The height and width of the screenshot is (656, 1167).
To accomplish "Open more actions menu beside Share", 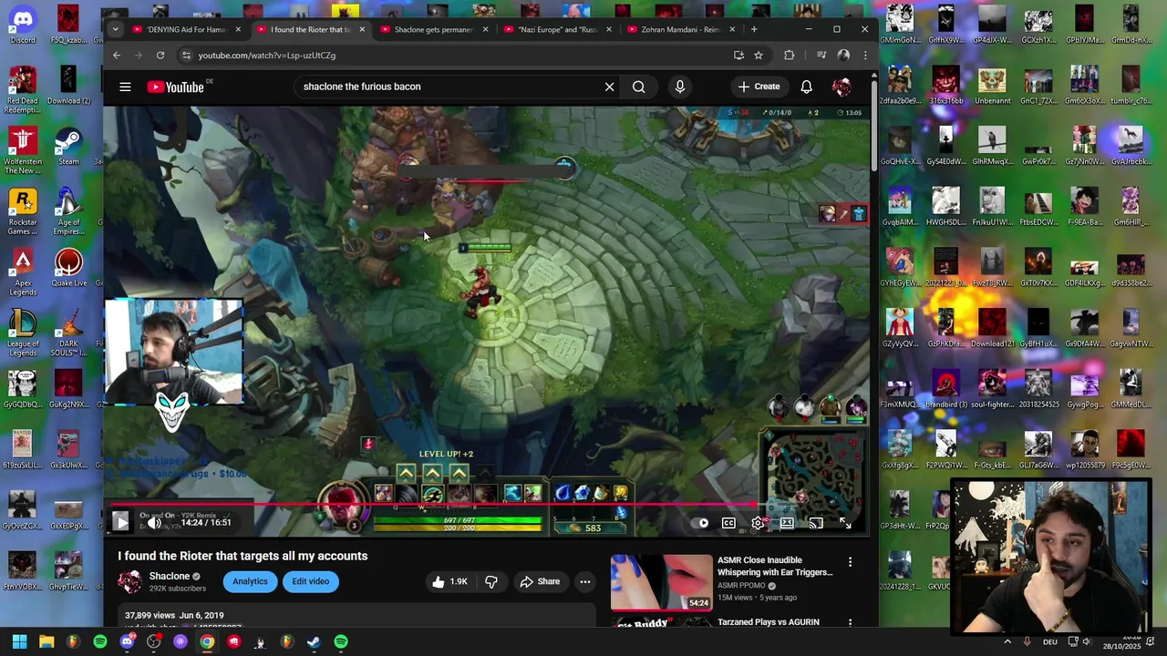I will (585, 581).
